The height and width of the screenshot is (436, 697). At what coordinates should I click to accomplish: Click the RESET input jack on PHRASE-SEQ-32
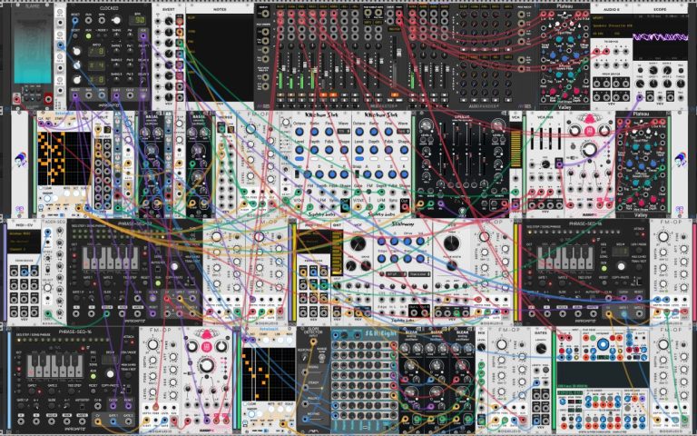[x=152, y=313]
